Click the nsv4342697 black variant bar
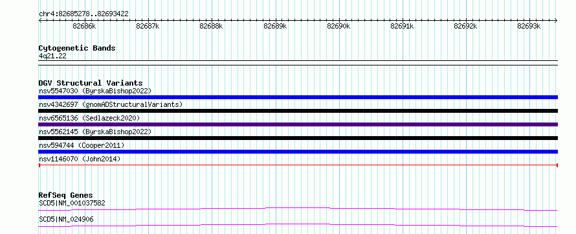This screenshot has width=576, height=234. [298, 111]
